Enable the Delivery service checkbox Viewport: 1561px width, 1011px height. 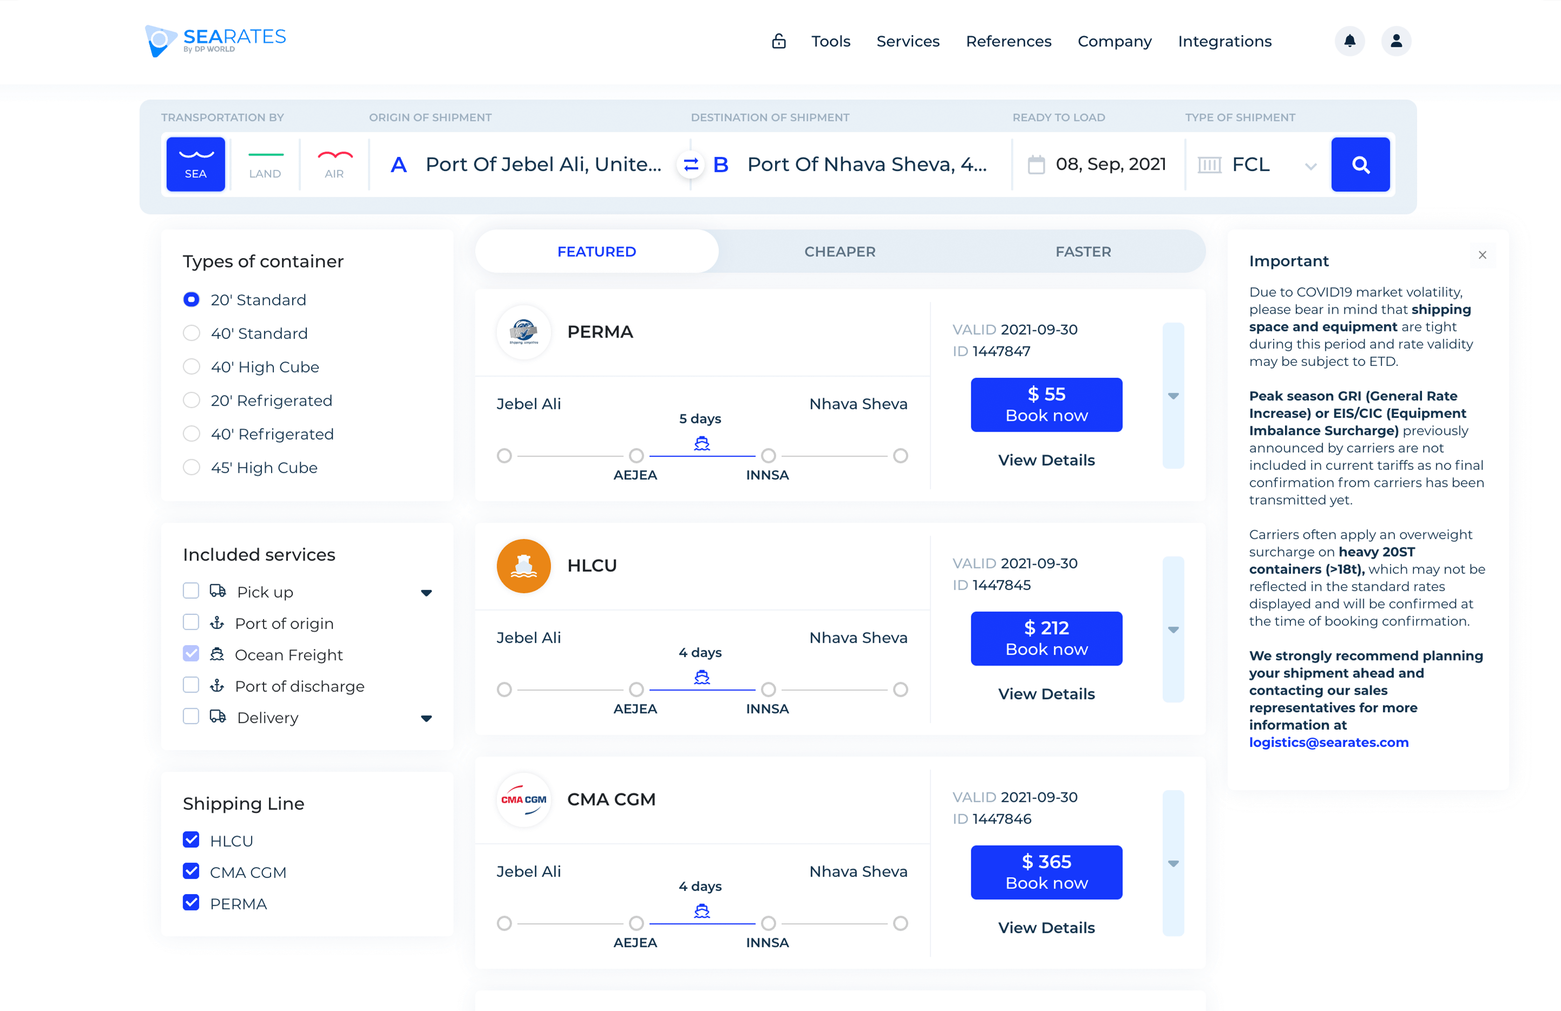click(191, 717)
